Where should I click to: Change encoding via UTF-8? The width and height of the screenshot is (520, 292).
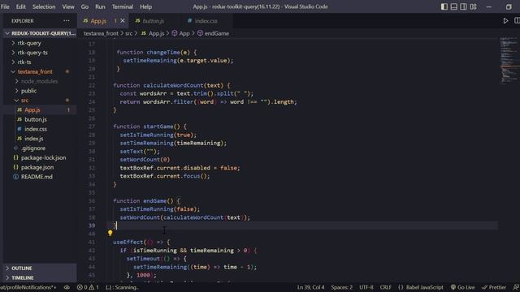[366, 287]
